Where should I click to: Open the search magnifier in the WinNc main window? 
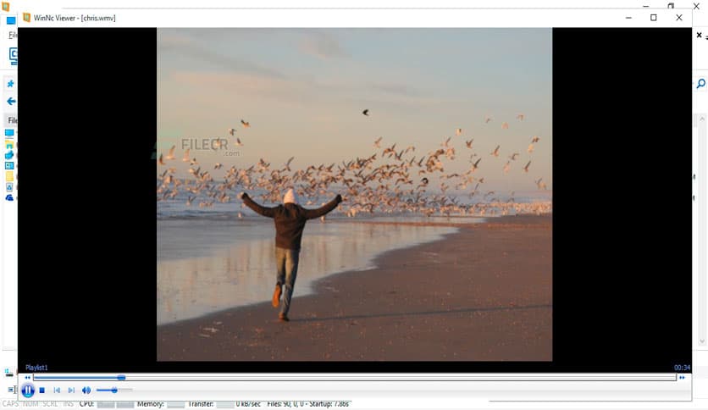(700, 84)
